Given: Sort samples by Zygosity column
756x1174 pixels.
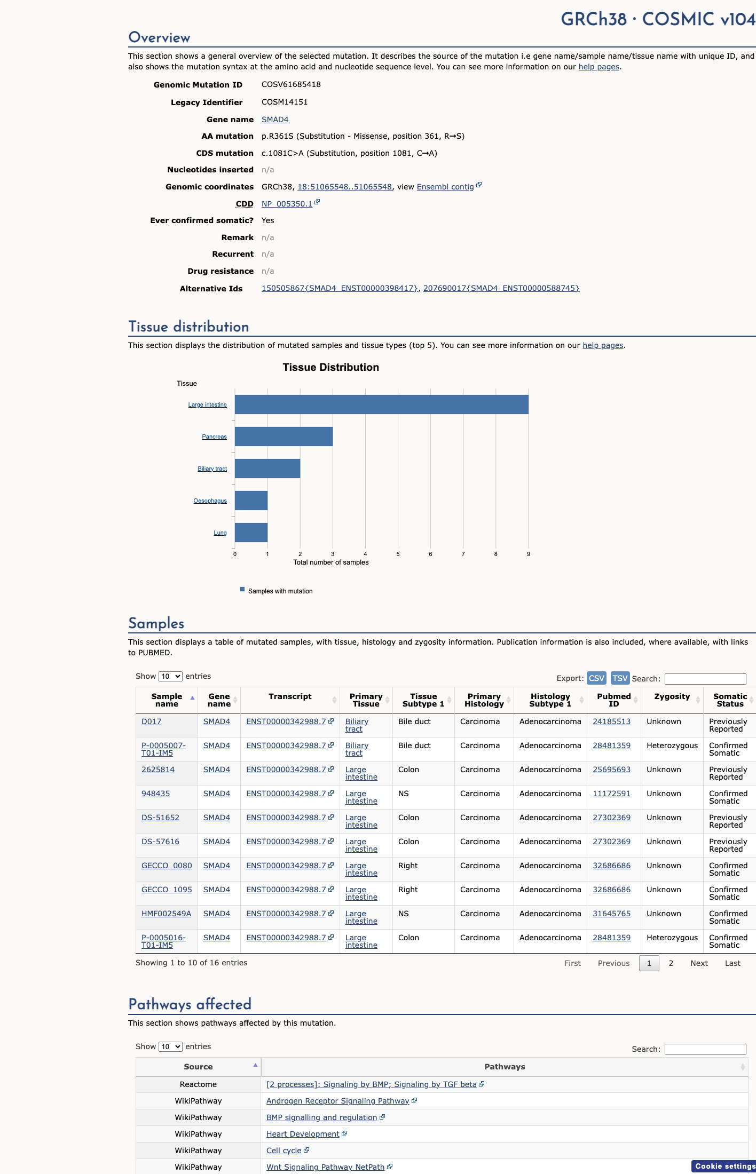Looking at the screenshot, I should [x=672, y=700].
